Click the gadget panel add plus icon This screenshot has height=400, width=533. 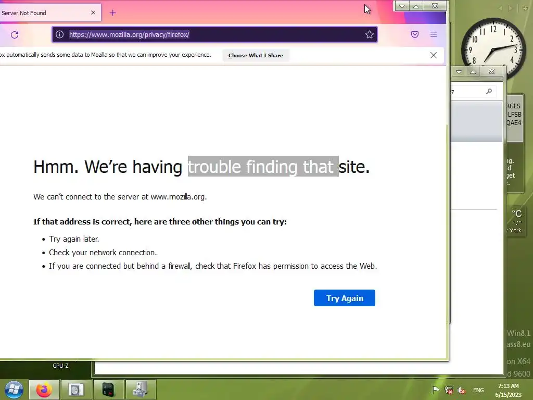click(525, 8)
